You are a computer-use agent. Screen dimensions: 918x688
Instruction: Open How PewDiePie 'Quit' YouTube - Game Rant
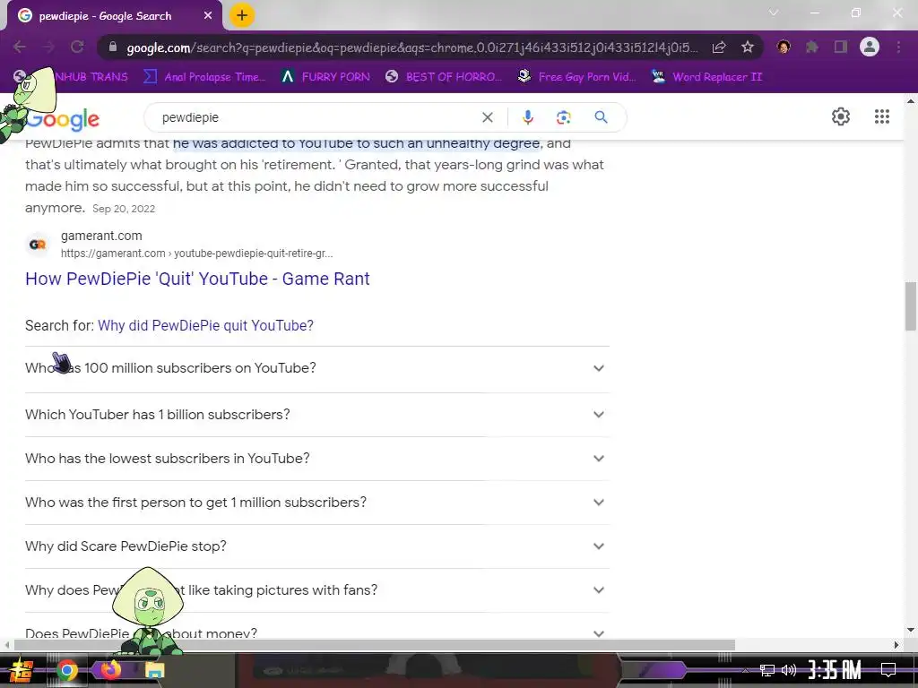pos(197,279)
